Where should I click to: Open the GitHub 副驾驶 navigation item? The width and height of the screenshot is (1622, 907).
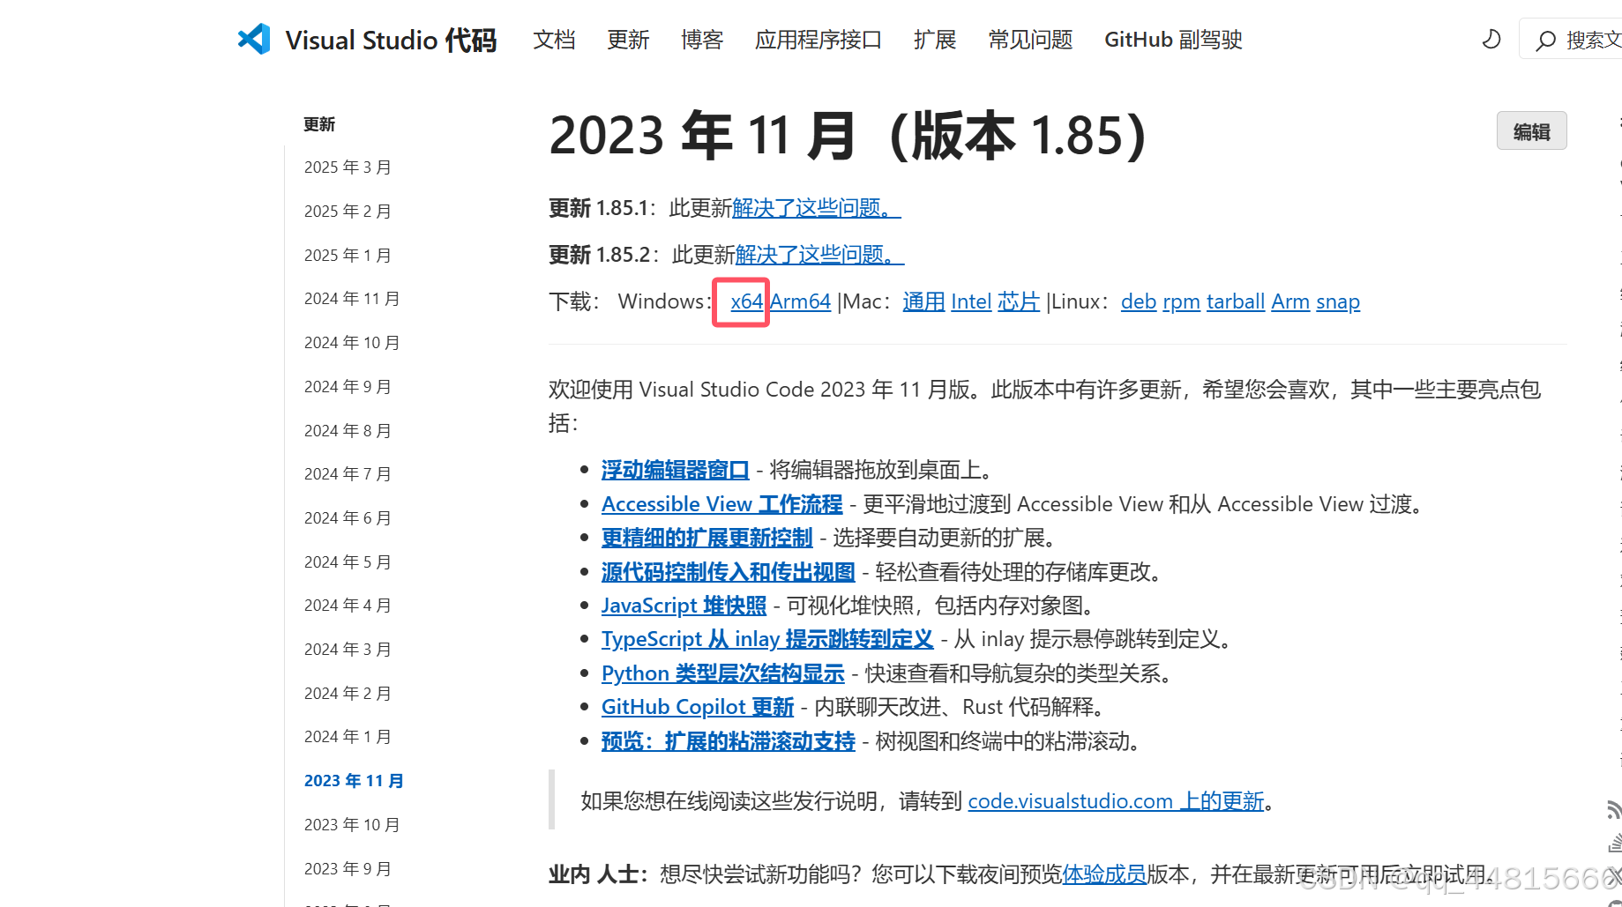pyautogui.click(x=1173, y=40)
